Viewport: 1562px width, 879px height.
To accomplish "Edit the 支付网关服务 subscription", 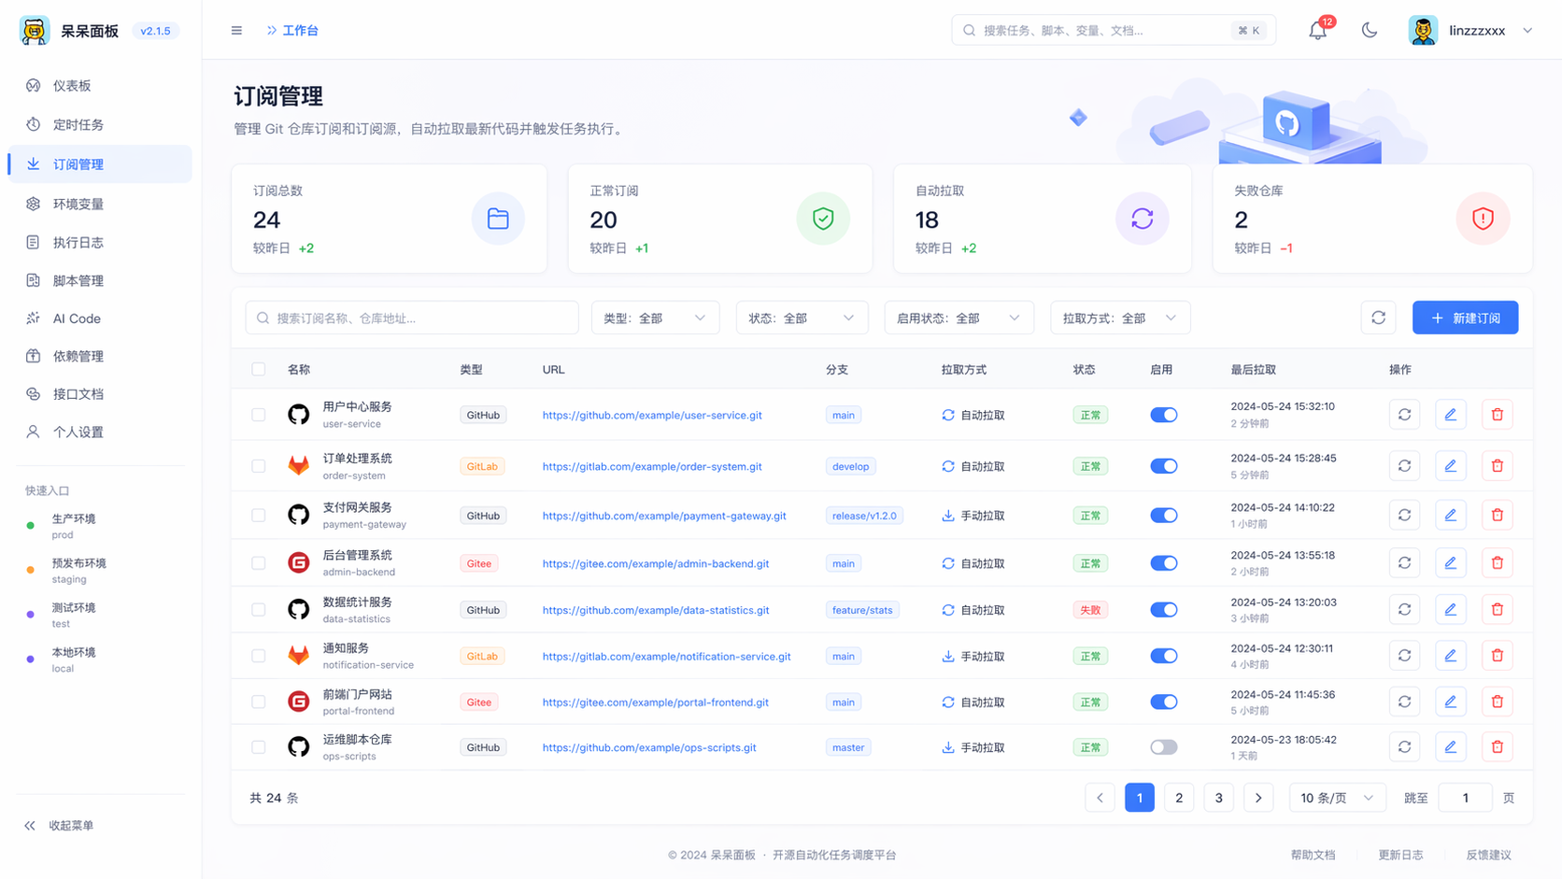I will click(x=1451, y=515).
